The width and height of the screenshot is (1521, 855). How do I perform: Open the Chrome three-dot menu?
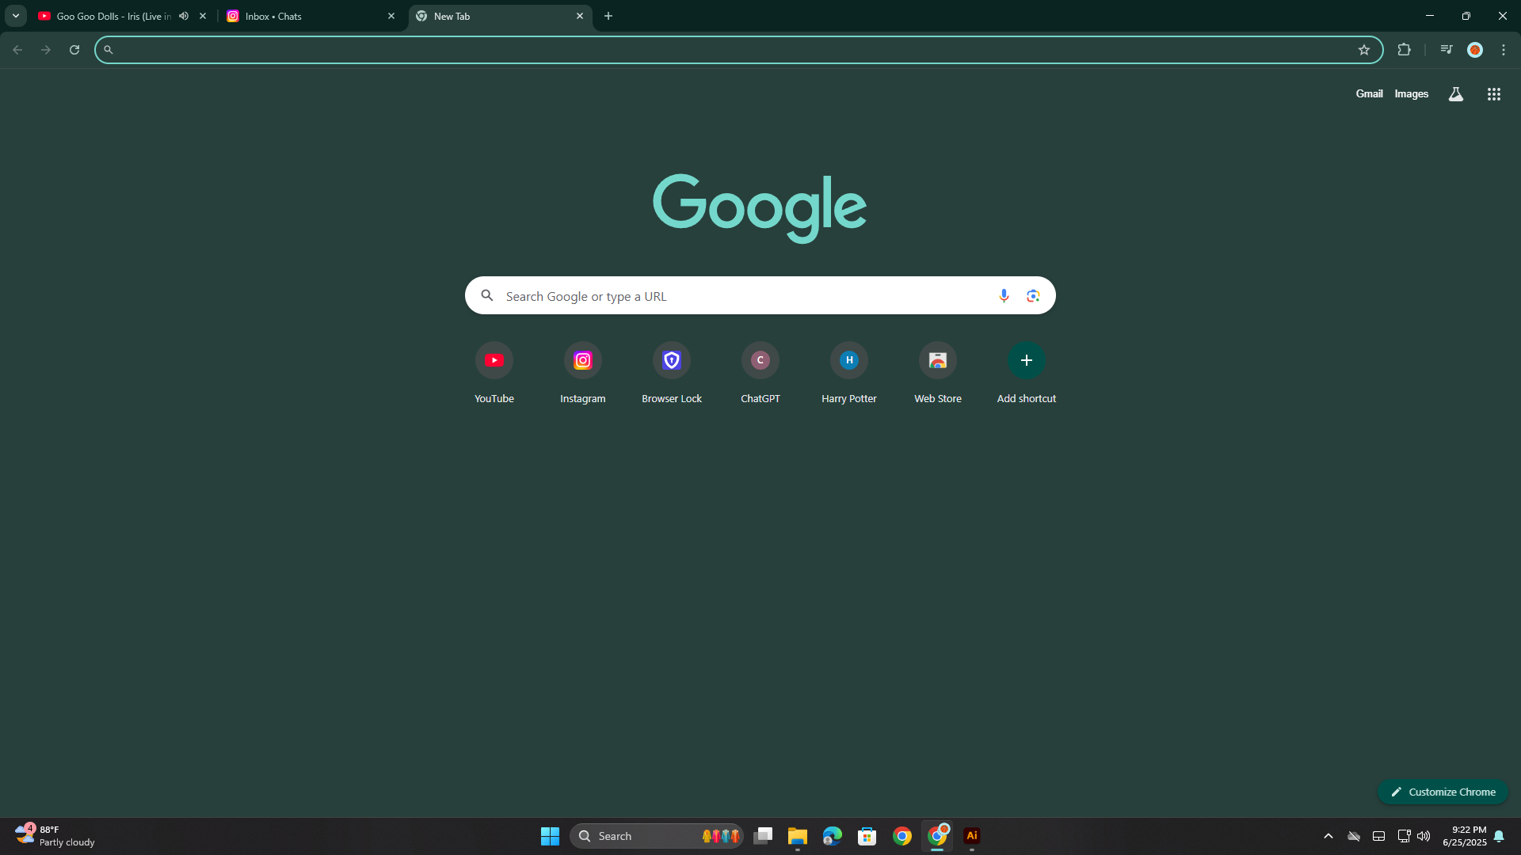pyautogui.click(x=1504, y=50)
